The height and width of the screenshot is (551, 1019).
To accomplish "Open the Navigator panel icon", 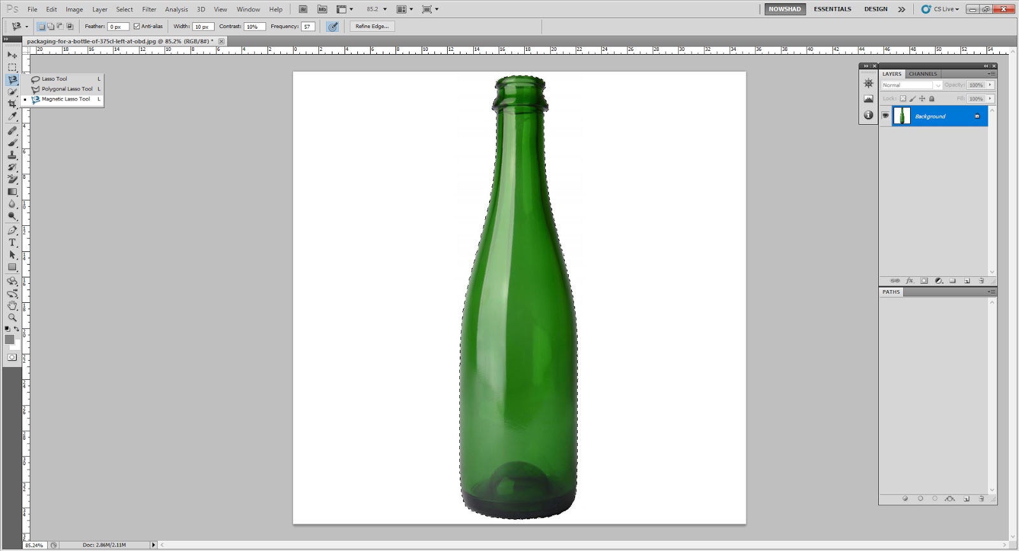I will point(868,83).
